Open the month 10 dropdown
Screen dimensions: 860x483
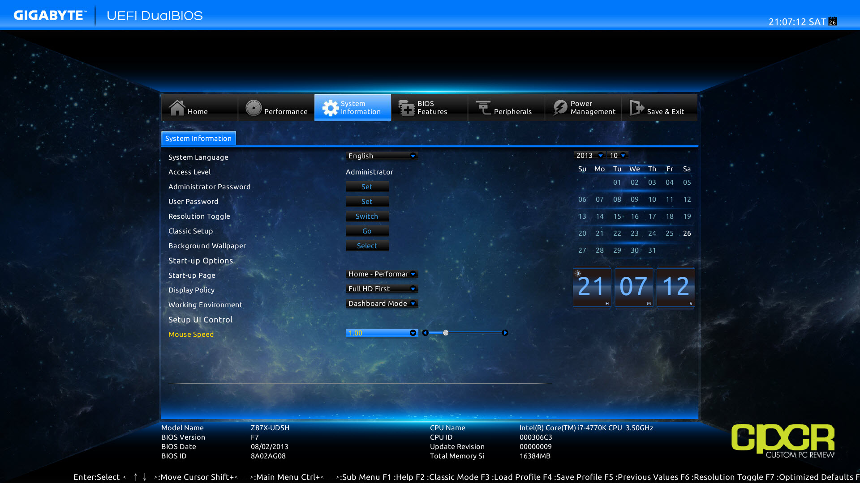pos(618,155)
